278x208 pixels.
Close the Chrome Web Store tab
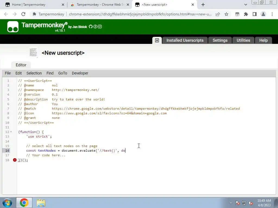tap(128, 5)
